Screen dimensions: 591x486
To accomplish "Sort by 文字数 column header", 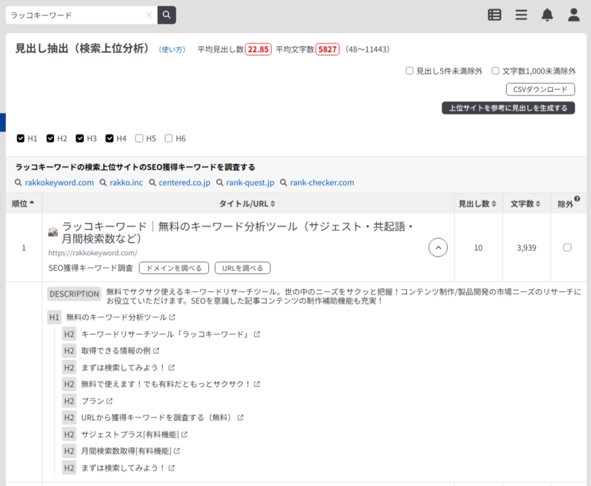I will (x=525, y=204).
